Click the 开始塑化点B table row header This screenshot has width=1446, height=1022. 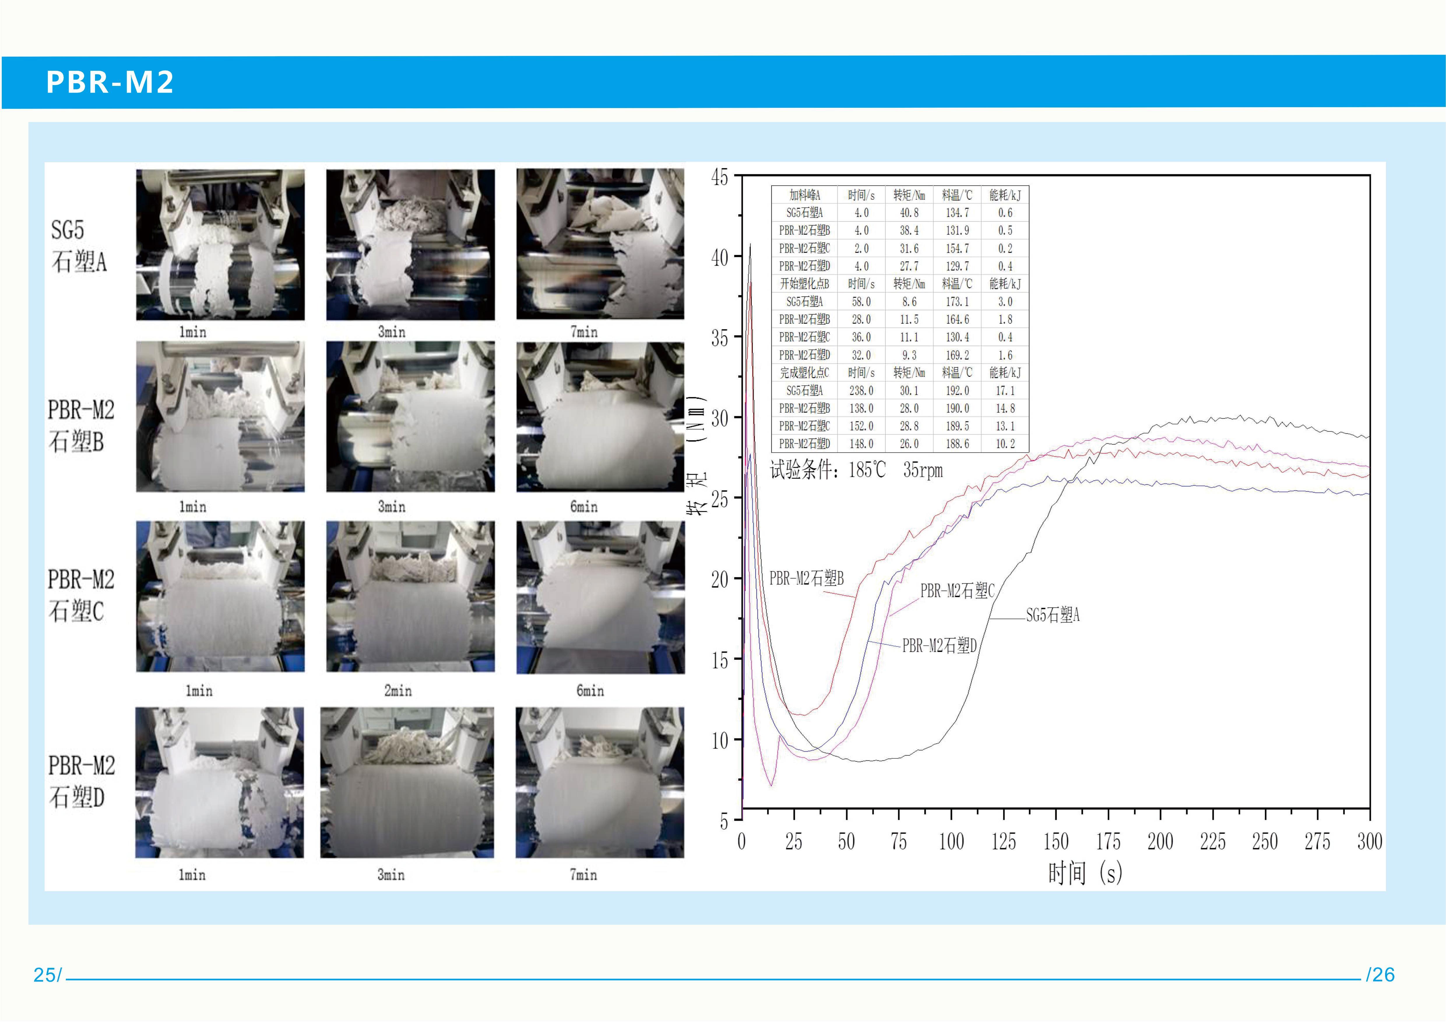(804, 284)
